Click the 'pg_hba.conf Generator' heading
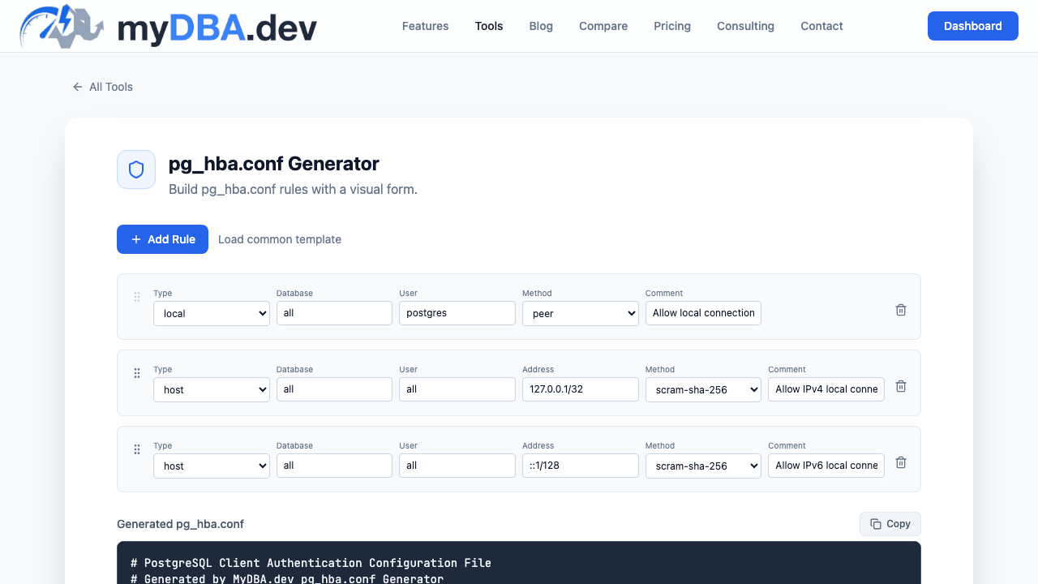The width and height of the screenshot is (1038, 584). pyautogui.click(x=274, y=164)
